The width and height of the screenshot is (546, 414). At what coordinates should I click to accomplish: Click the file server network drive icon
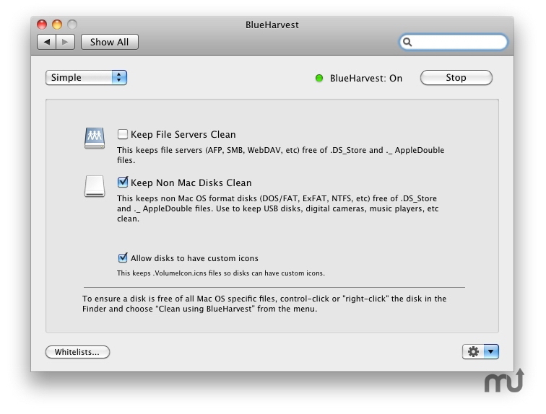coord(95,138)
